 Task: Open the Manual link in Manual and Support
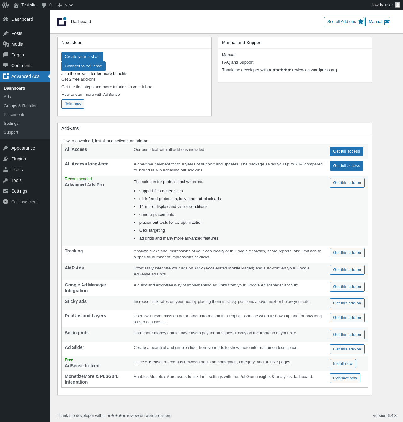[229, 55]
